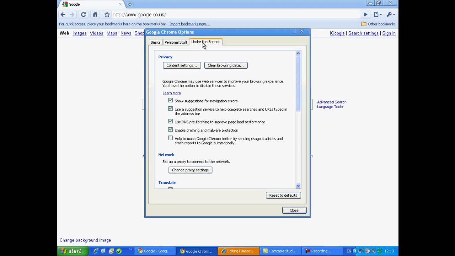Image resolution: width=455 pixels, height=256 pixels.
Task: Expand hidden system tray icons arrow
Action: 355,251
